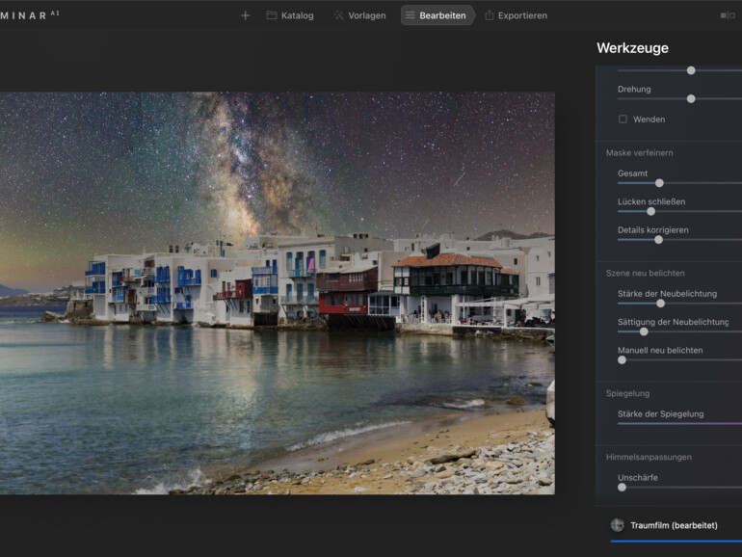Click the plus add-image icon
742x557 pixels.
pyautogui.click(x=245, y=15)
